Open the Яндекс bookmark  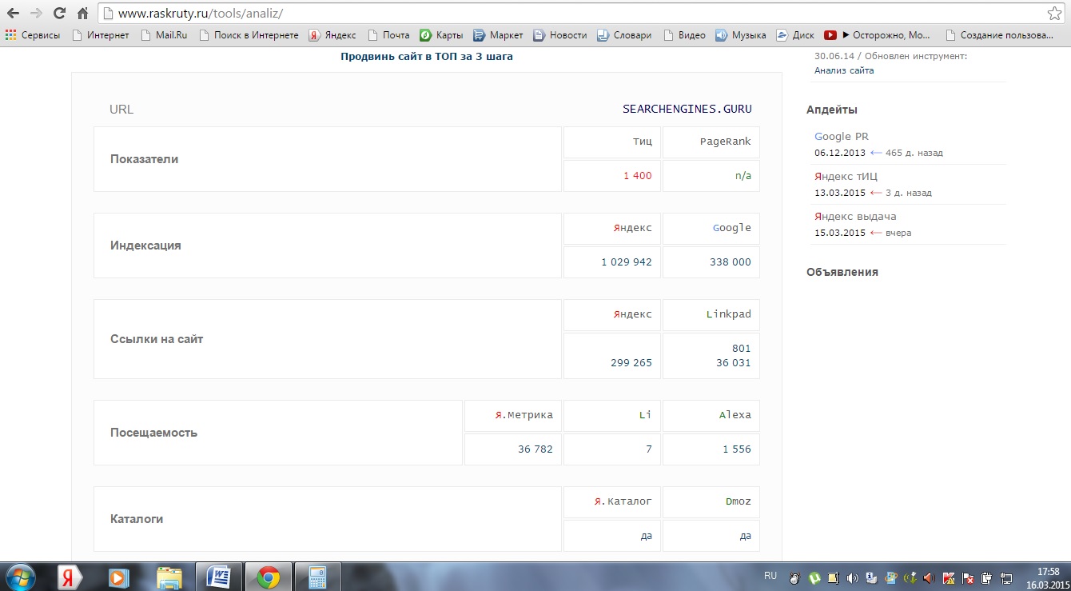pyautogui.click(x=332, y=35)
